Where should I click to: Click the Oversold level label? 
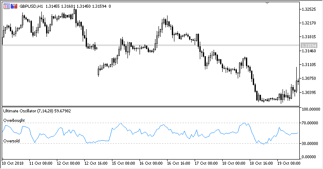click(12, 141)
